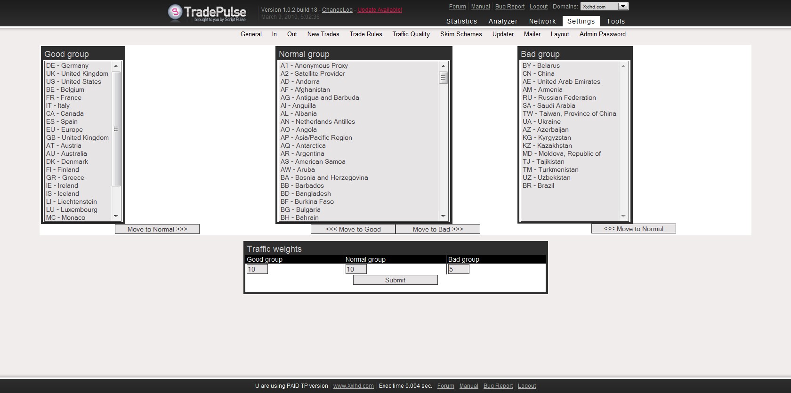This screenshot has height=393, width=791.
Task: Go to Traffic Quality settings page
Action: coord(411,34)
